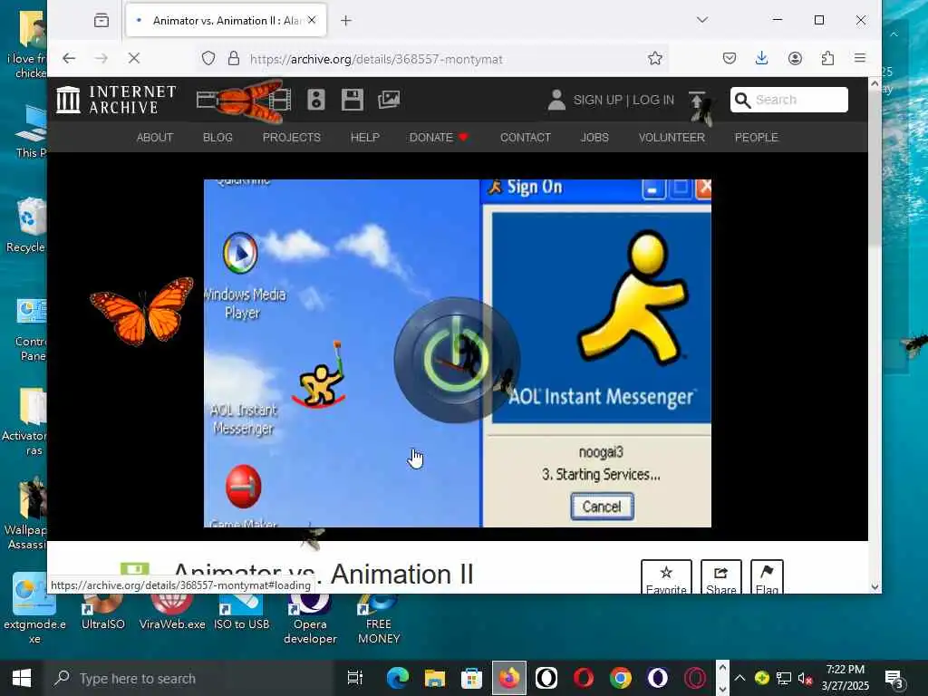Image resolution: width=928 pixels, height=696 pixels.
Task: Open the muted volume icon in tray
Action: point(805,678)
